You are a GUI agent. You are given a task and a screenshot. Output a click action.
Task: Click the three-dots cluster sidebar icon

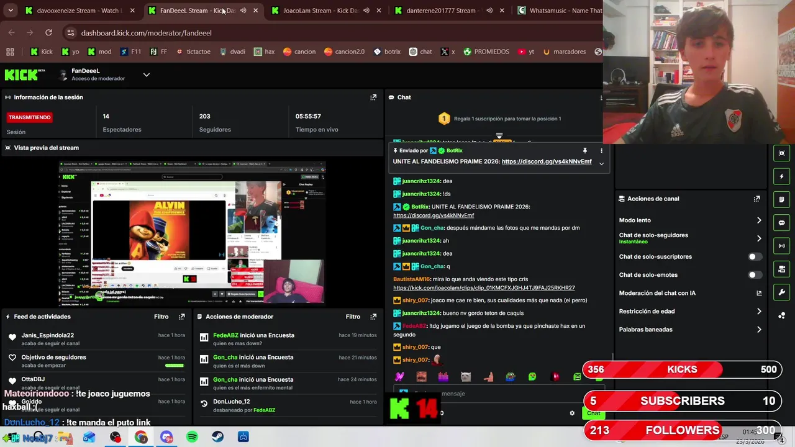(781, 315)
